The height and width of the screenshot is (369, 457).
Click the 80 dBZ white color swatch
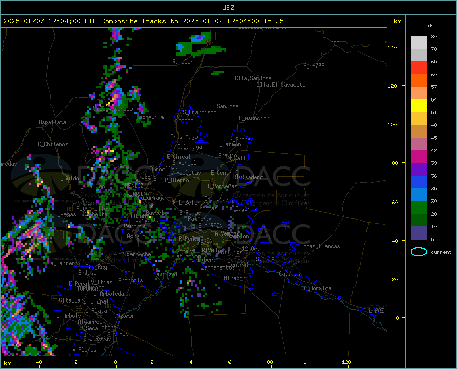click(418, 42)
